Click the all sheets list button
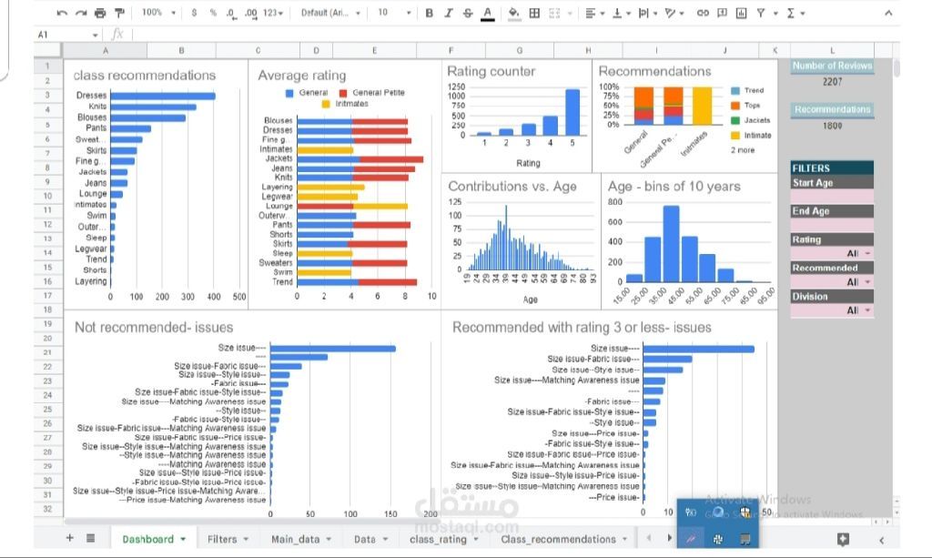 [x=90, y=538]
